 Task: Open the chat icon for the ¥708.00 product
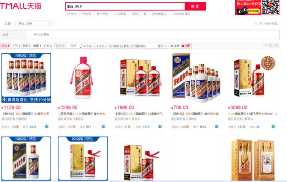(x=217, y=127)
